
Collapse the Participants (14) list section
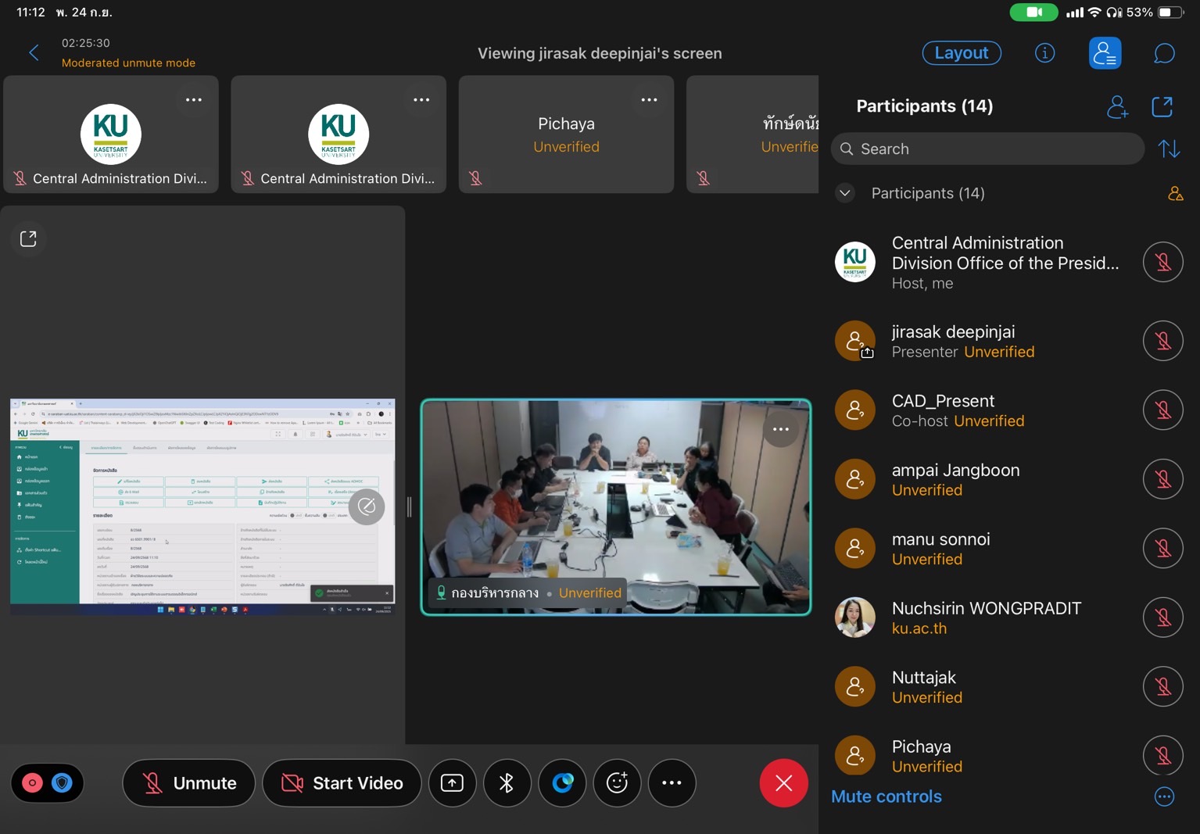point(845,193)
